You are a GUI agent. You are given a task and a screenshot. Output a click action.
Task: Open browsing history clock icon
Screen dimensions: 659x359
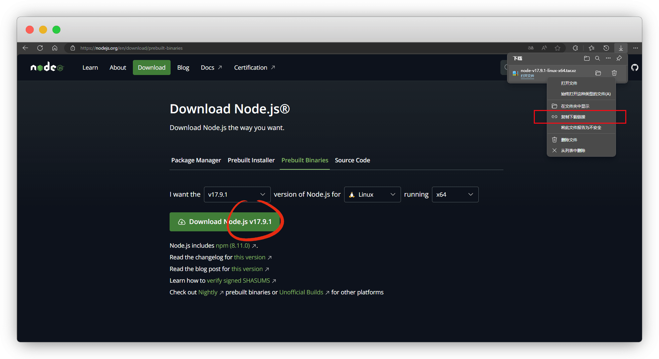point(606,48)
